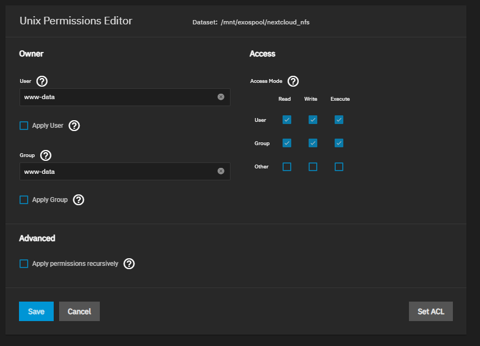Save the permission changes
The height and width of the screenshot is (346, 480).
(x=36, y=311)
